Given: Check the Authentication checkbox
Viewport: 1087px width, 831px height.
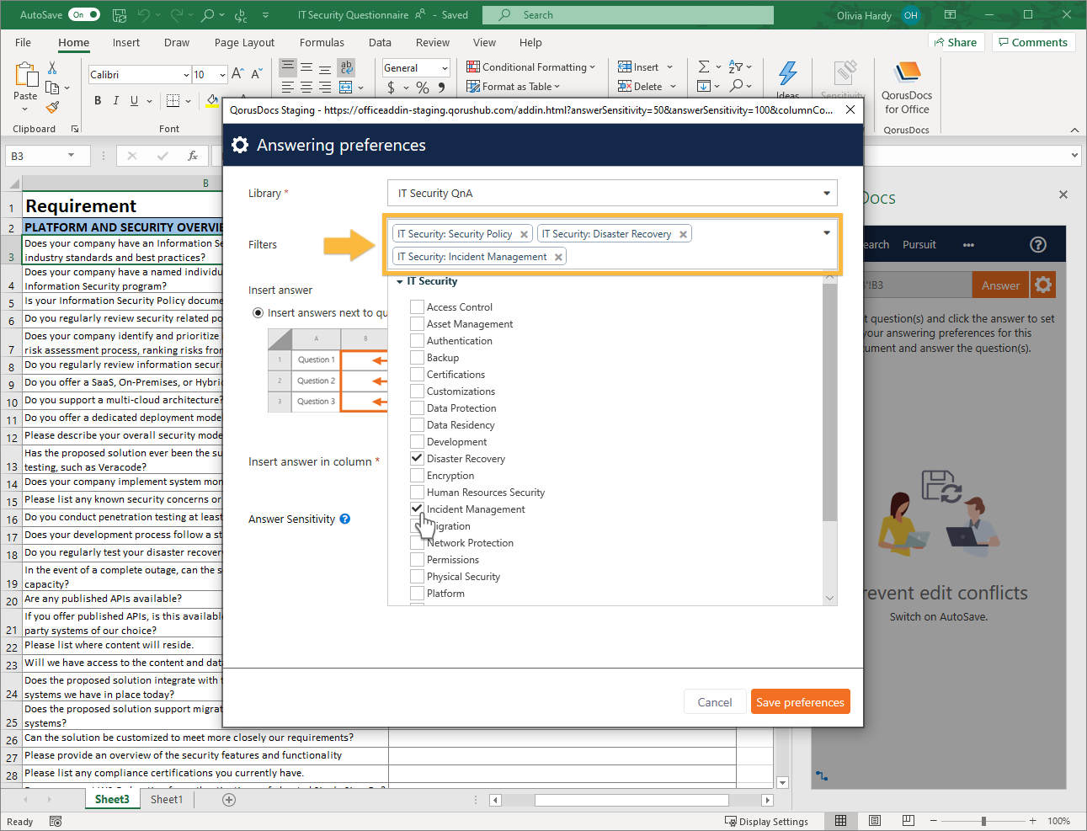Looking at the screenshot, I should [x=417, y=340].
